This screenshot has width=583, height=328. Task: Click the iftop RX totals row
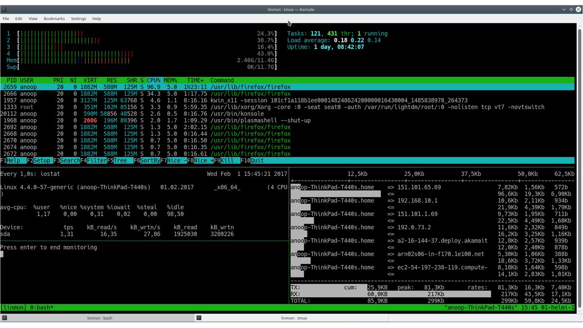point(433,294)
